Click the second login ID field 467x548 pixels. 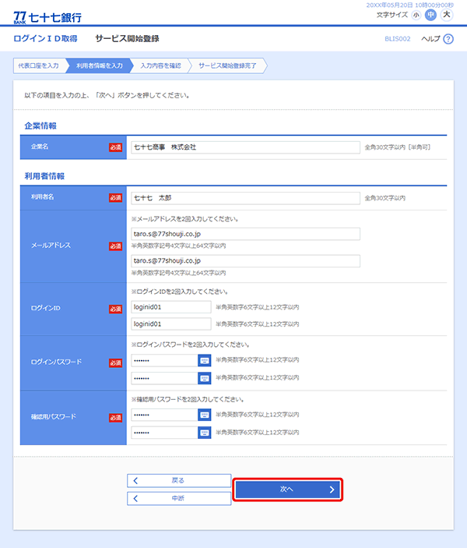pyautogui.click(x=171, y=324)
